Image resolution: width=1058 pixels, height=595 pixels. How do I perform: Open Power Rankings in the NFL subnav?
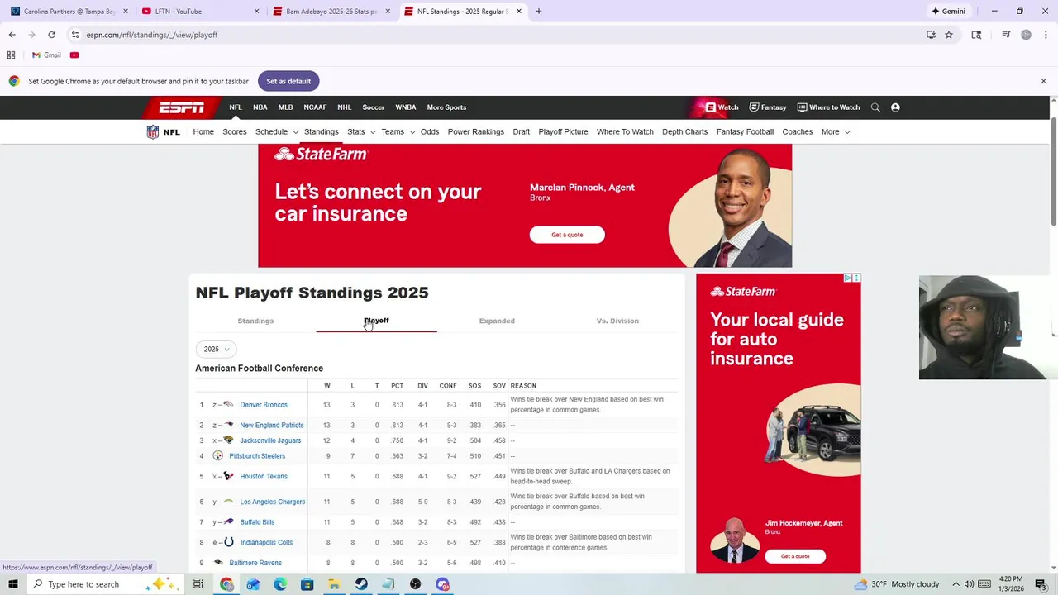[476, 132]
